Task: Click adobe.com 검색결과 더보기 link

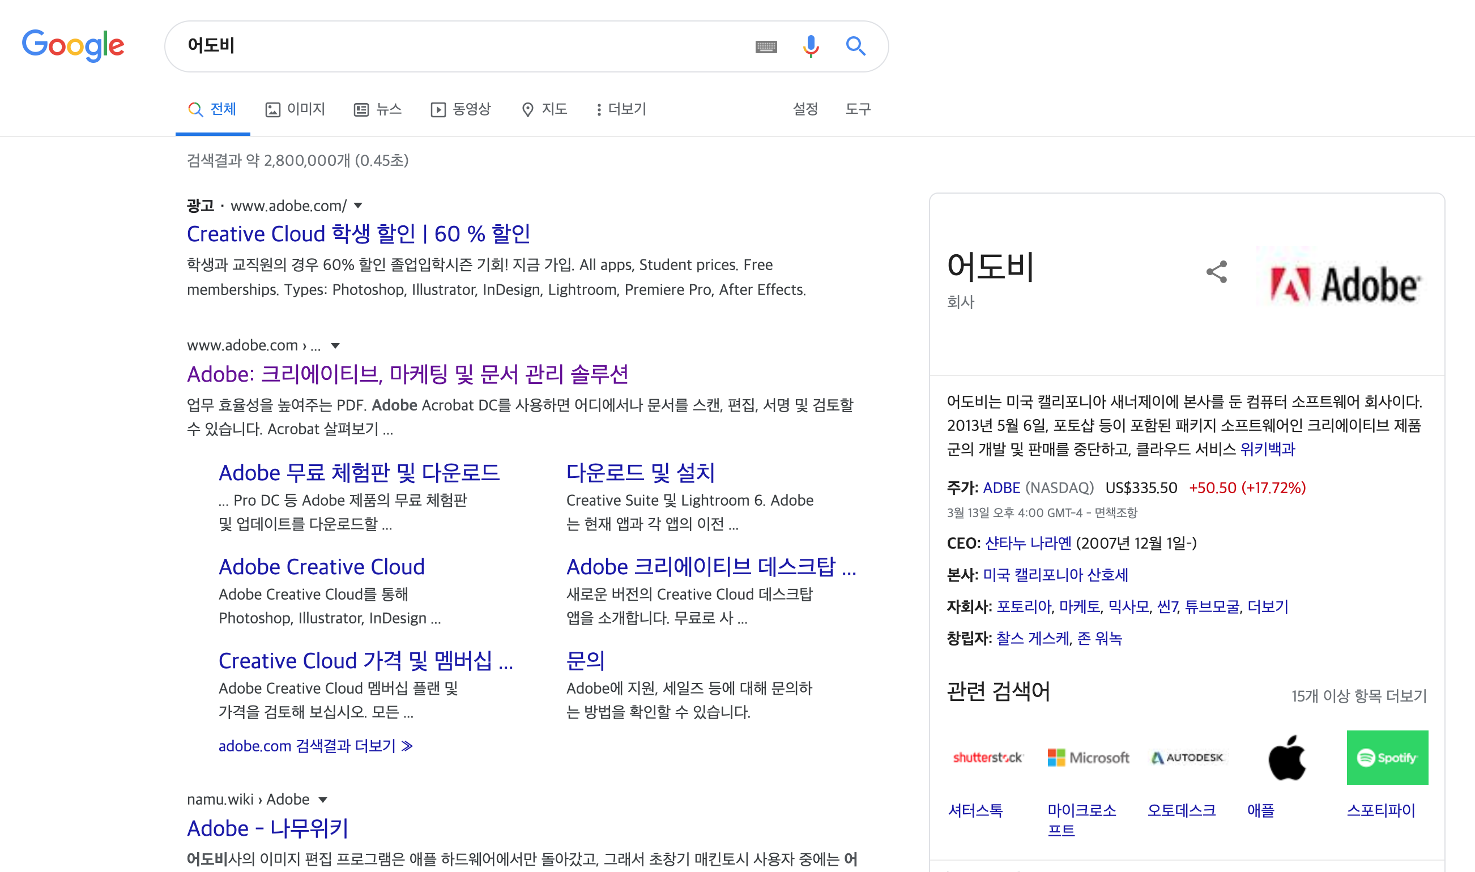Action: tap(315, 746)
